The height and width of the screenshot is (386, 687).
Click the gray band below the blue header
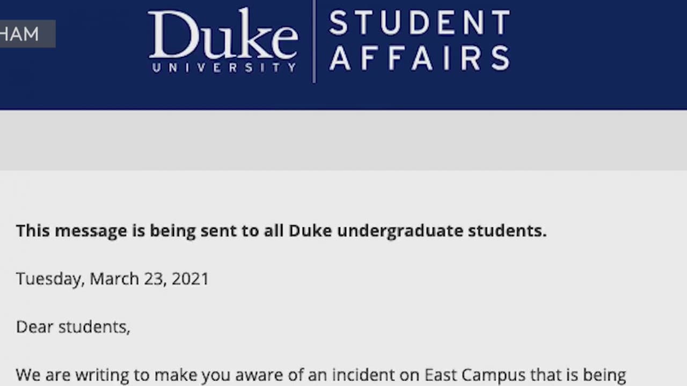[343, 140]
